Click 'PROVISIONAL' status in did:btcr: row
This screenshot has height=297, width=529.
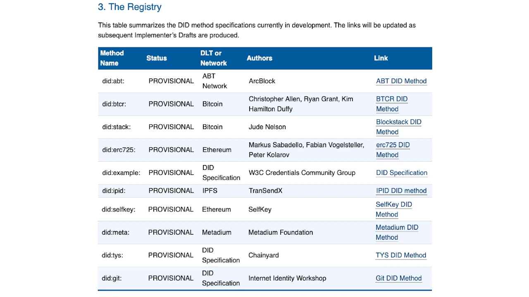[171, 104]
